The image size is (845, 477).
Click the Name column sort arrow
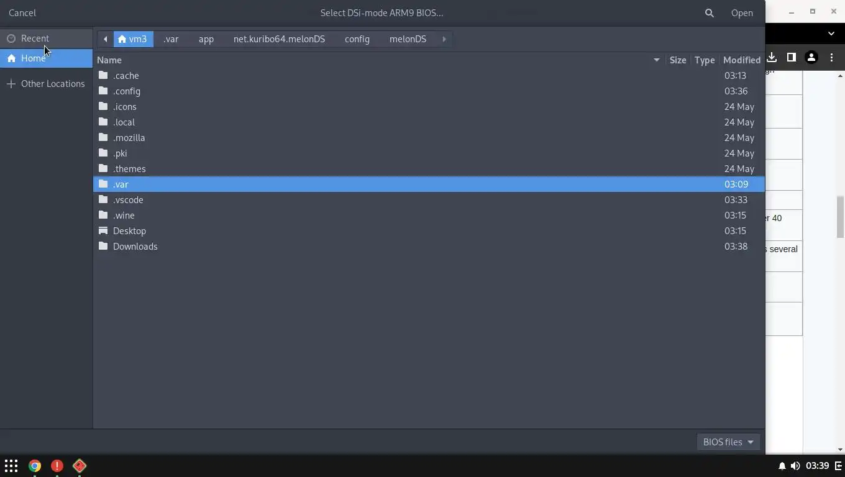click(656, 60)
